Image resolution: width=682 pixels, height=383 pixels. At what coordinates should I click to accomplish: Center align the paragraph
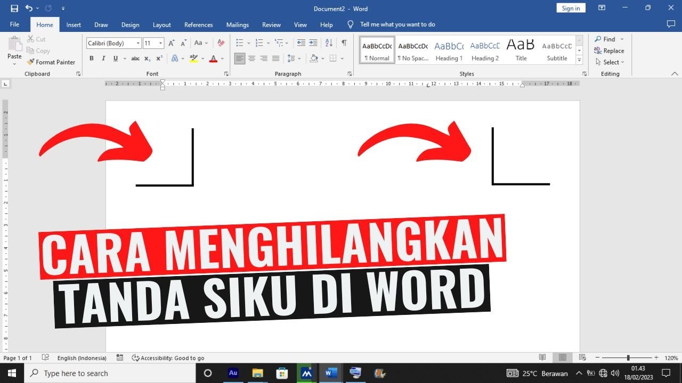pyautogui.click(x=252, y=59)
